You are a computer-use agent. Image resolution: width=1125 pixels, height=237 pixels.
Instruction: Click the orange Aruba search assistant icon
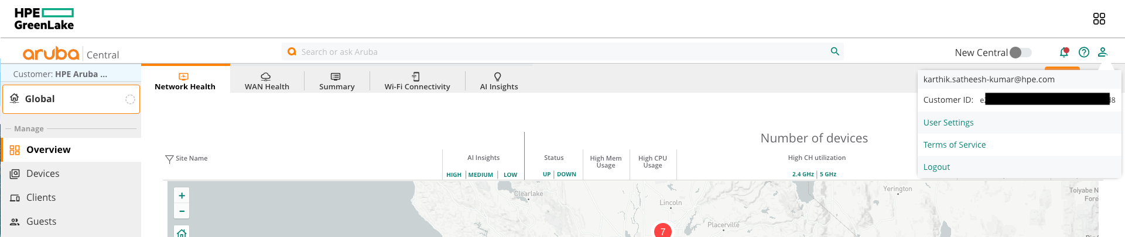tap(292, 52)
